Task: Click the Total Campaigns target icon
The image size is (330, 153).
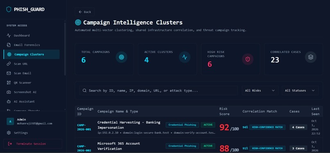Action: point(122,57)
